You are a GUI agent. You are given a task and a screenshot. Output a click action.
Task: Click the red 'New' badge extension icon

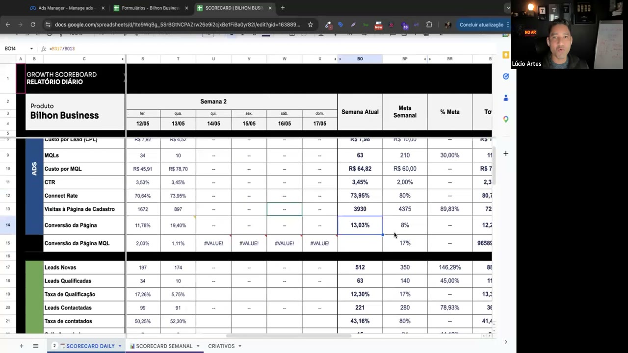[378, 25]
